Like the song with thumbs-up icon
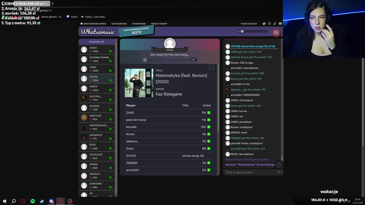This screenshot has width=365, height=205. point(279,165)
